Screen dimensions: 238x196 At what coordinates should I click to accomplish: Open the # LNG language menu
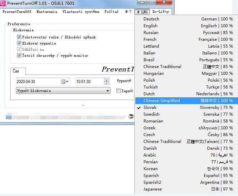pyautogui.click(x=142, y=12)
